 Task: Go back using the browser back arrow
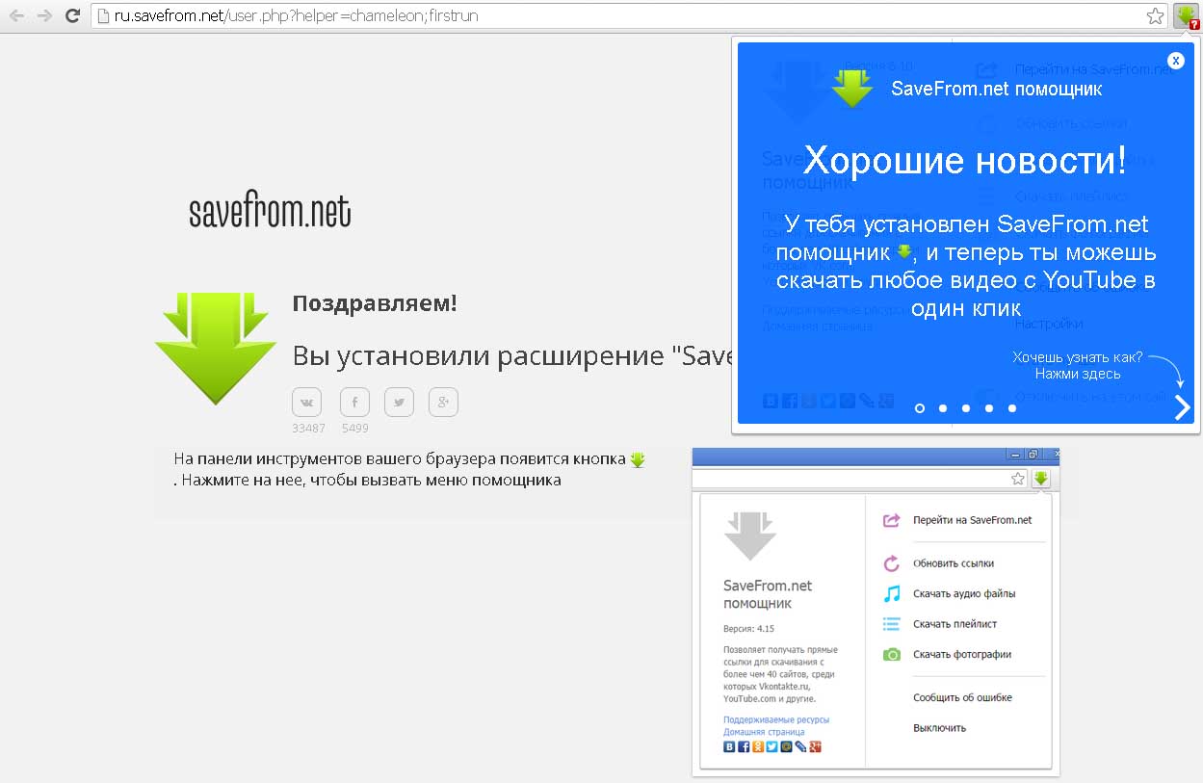click(16, 15)
